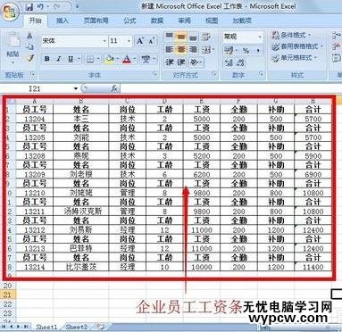Open the Sheet2 worksheet tab
342x332 pixels.
[77, 327]
